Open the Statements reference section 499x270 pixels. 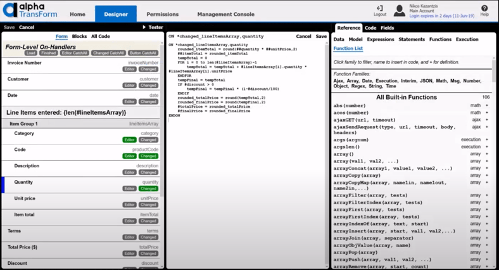click(412, 39)
